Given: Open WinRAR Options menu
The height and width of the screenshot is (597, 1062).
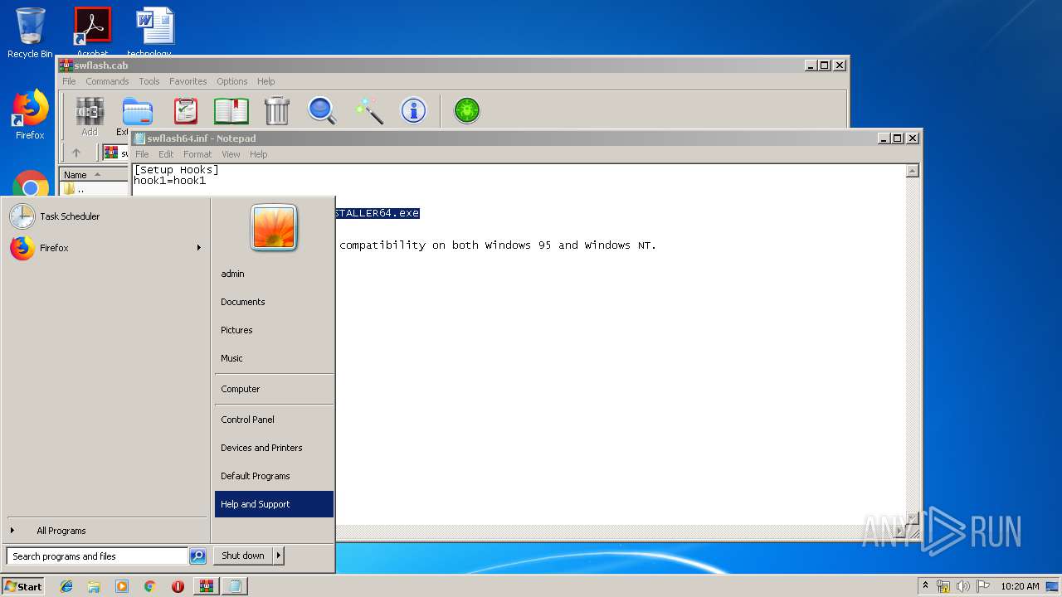Looking at the screenshot, I should pos(232,81).
